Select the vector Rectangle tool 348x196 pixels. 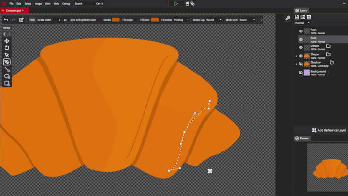point(7,83)
